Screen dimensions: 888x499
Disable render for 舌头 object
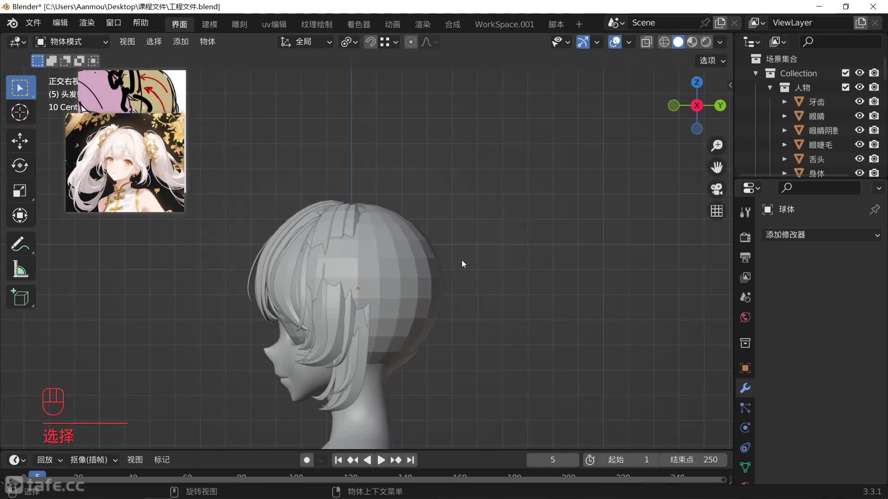pos(874,159)
